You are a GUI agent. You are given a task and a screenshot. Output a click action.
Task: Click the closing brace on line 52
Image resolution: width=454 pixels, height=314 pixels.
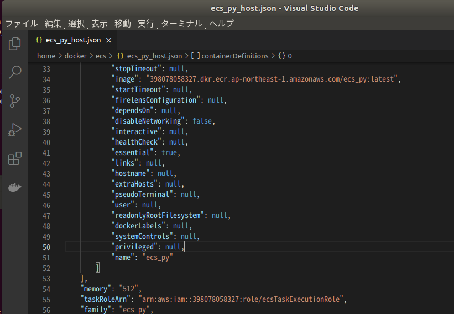97,268
